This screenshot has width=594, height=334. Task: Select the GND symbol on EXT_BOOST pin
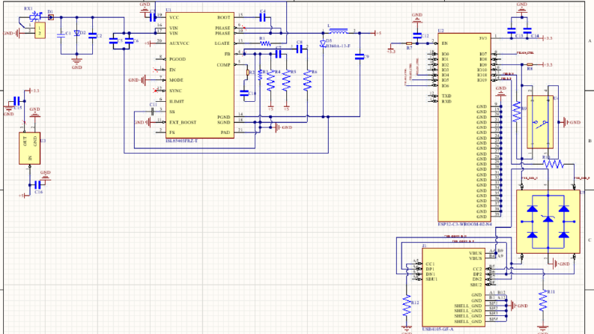pos(143,122)
